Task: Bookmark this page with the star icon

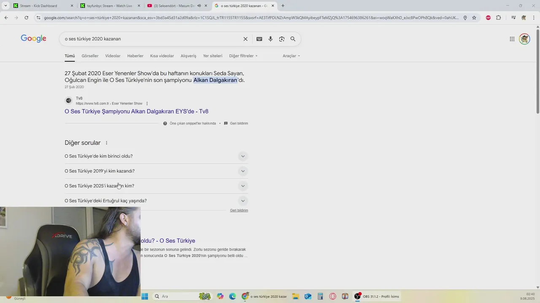Action: [x=474, y=18]
